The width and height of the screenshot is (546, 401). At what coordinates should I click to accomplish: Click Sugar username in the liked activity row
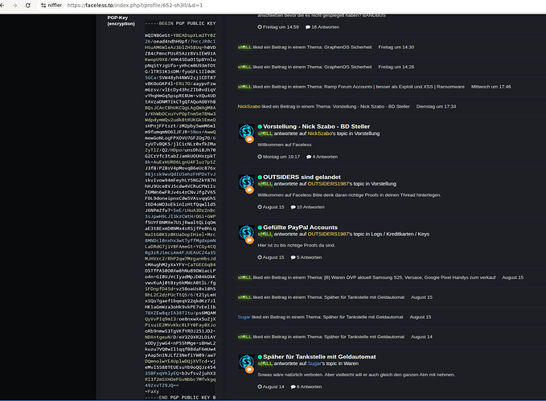click(x=244, y=317)
